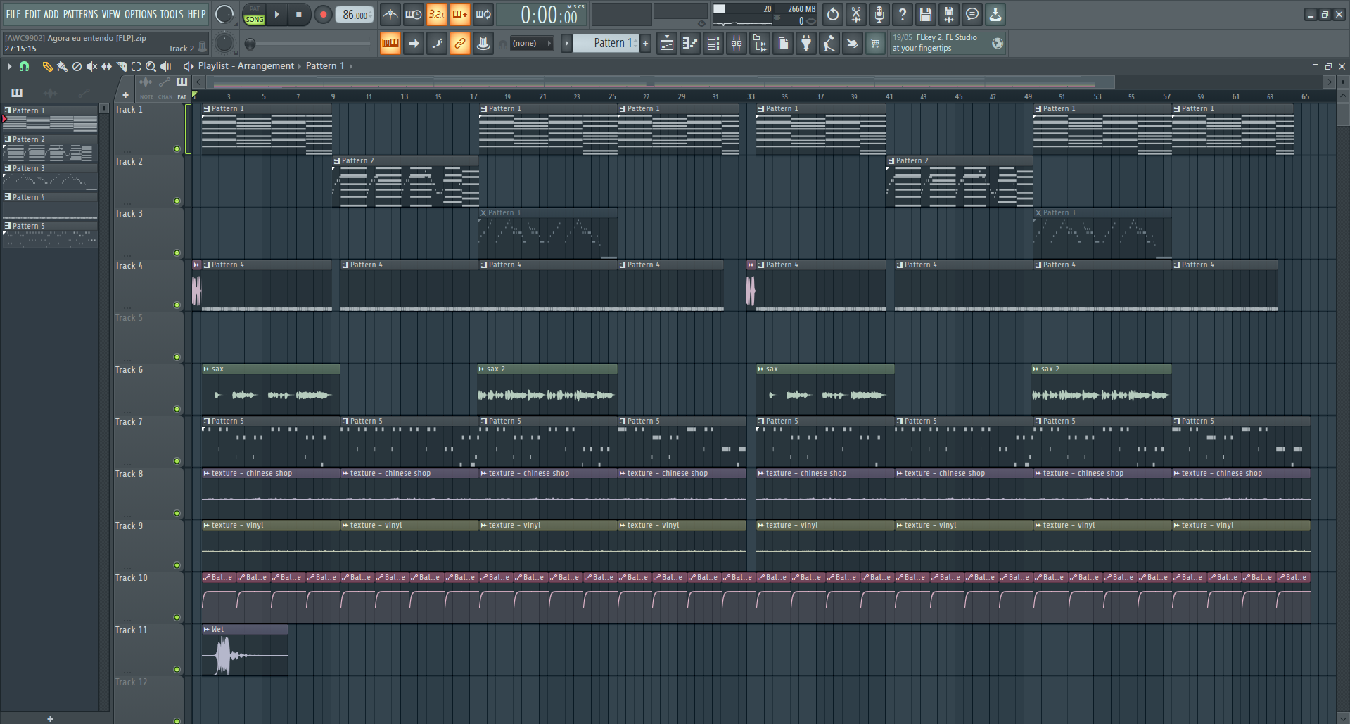This screenshot has height=724, width=1350.
Task: Open the Browser/project tree icon
Action: point(759,44)
